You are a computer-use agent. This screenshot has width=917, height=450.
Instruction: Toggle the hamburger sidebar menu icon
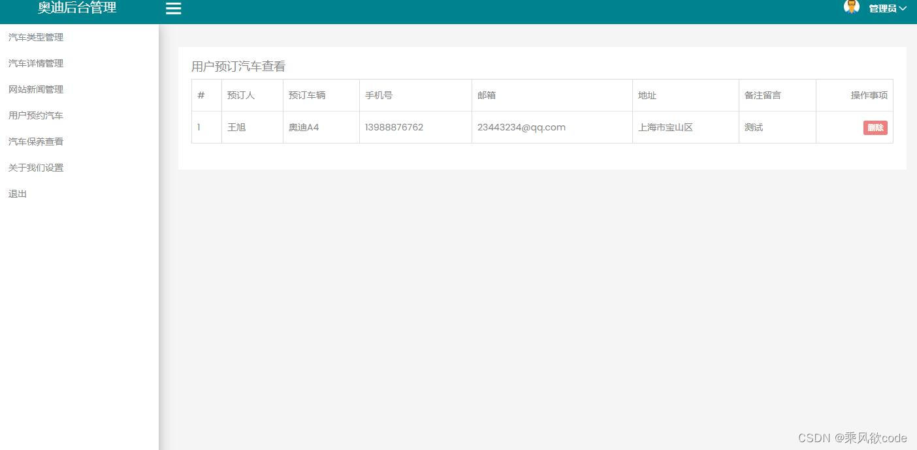coord(173,8)
